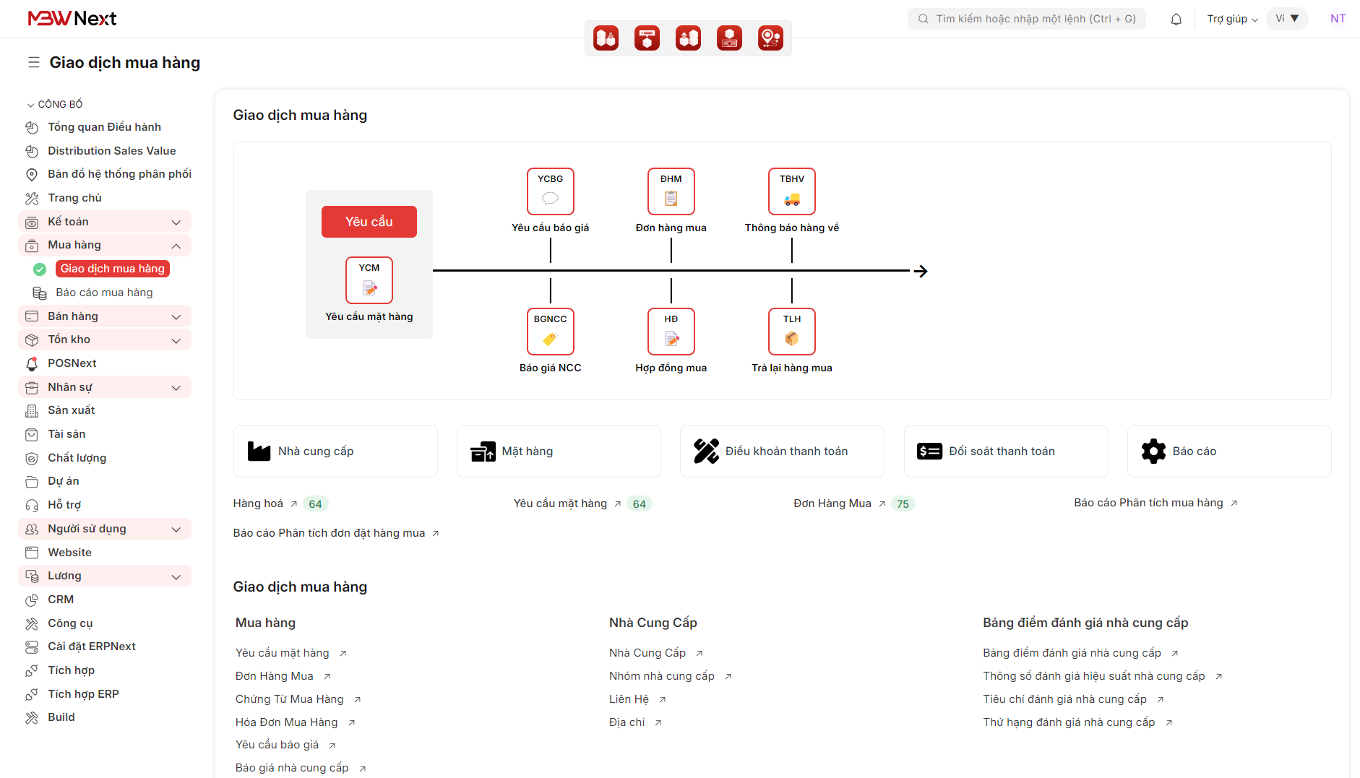Screen dimensions: 1360x778
Task: Open the Trợ giúp help menu
Action: pos(1232,19)
